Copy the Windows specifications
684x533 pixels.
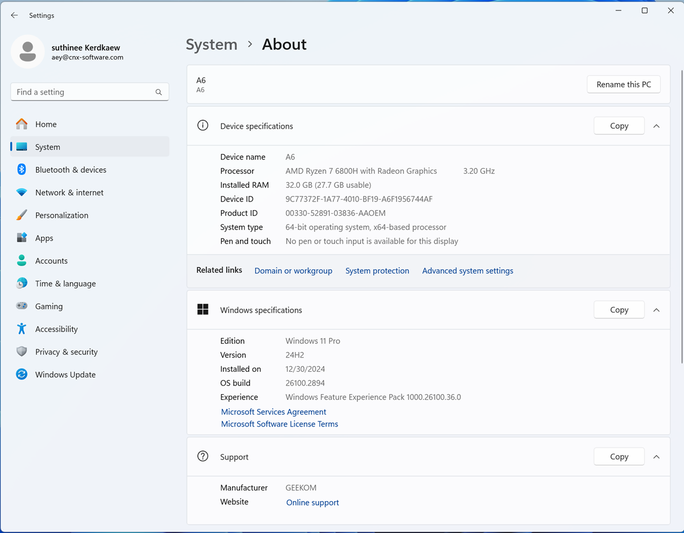click(x=619, y=310)
